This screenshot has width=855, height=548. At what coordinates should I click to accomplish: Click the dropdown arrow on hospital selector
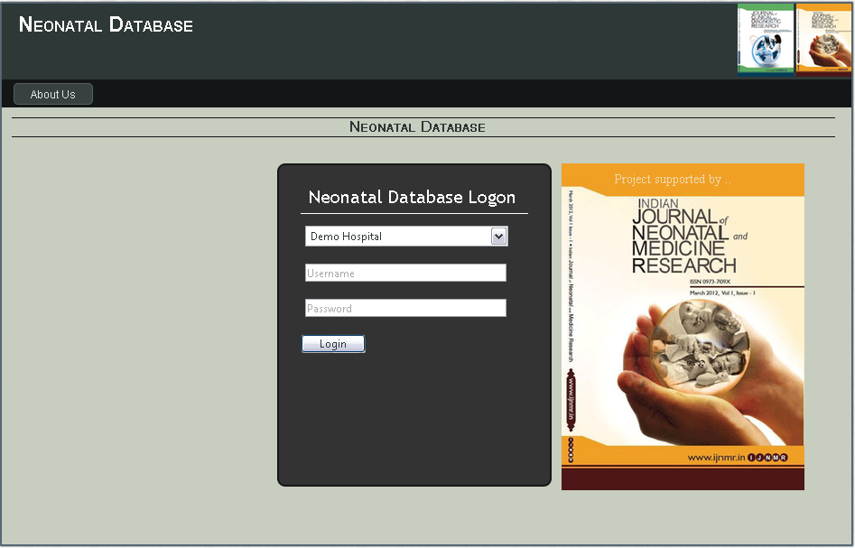[x=498, y=237]
